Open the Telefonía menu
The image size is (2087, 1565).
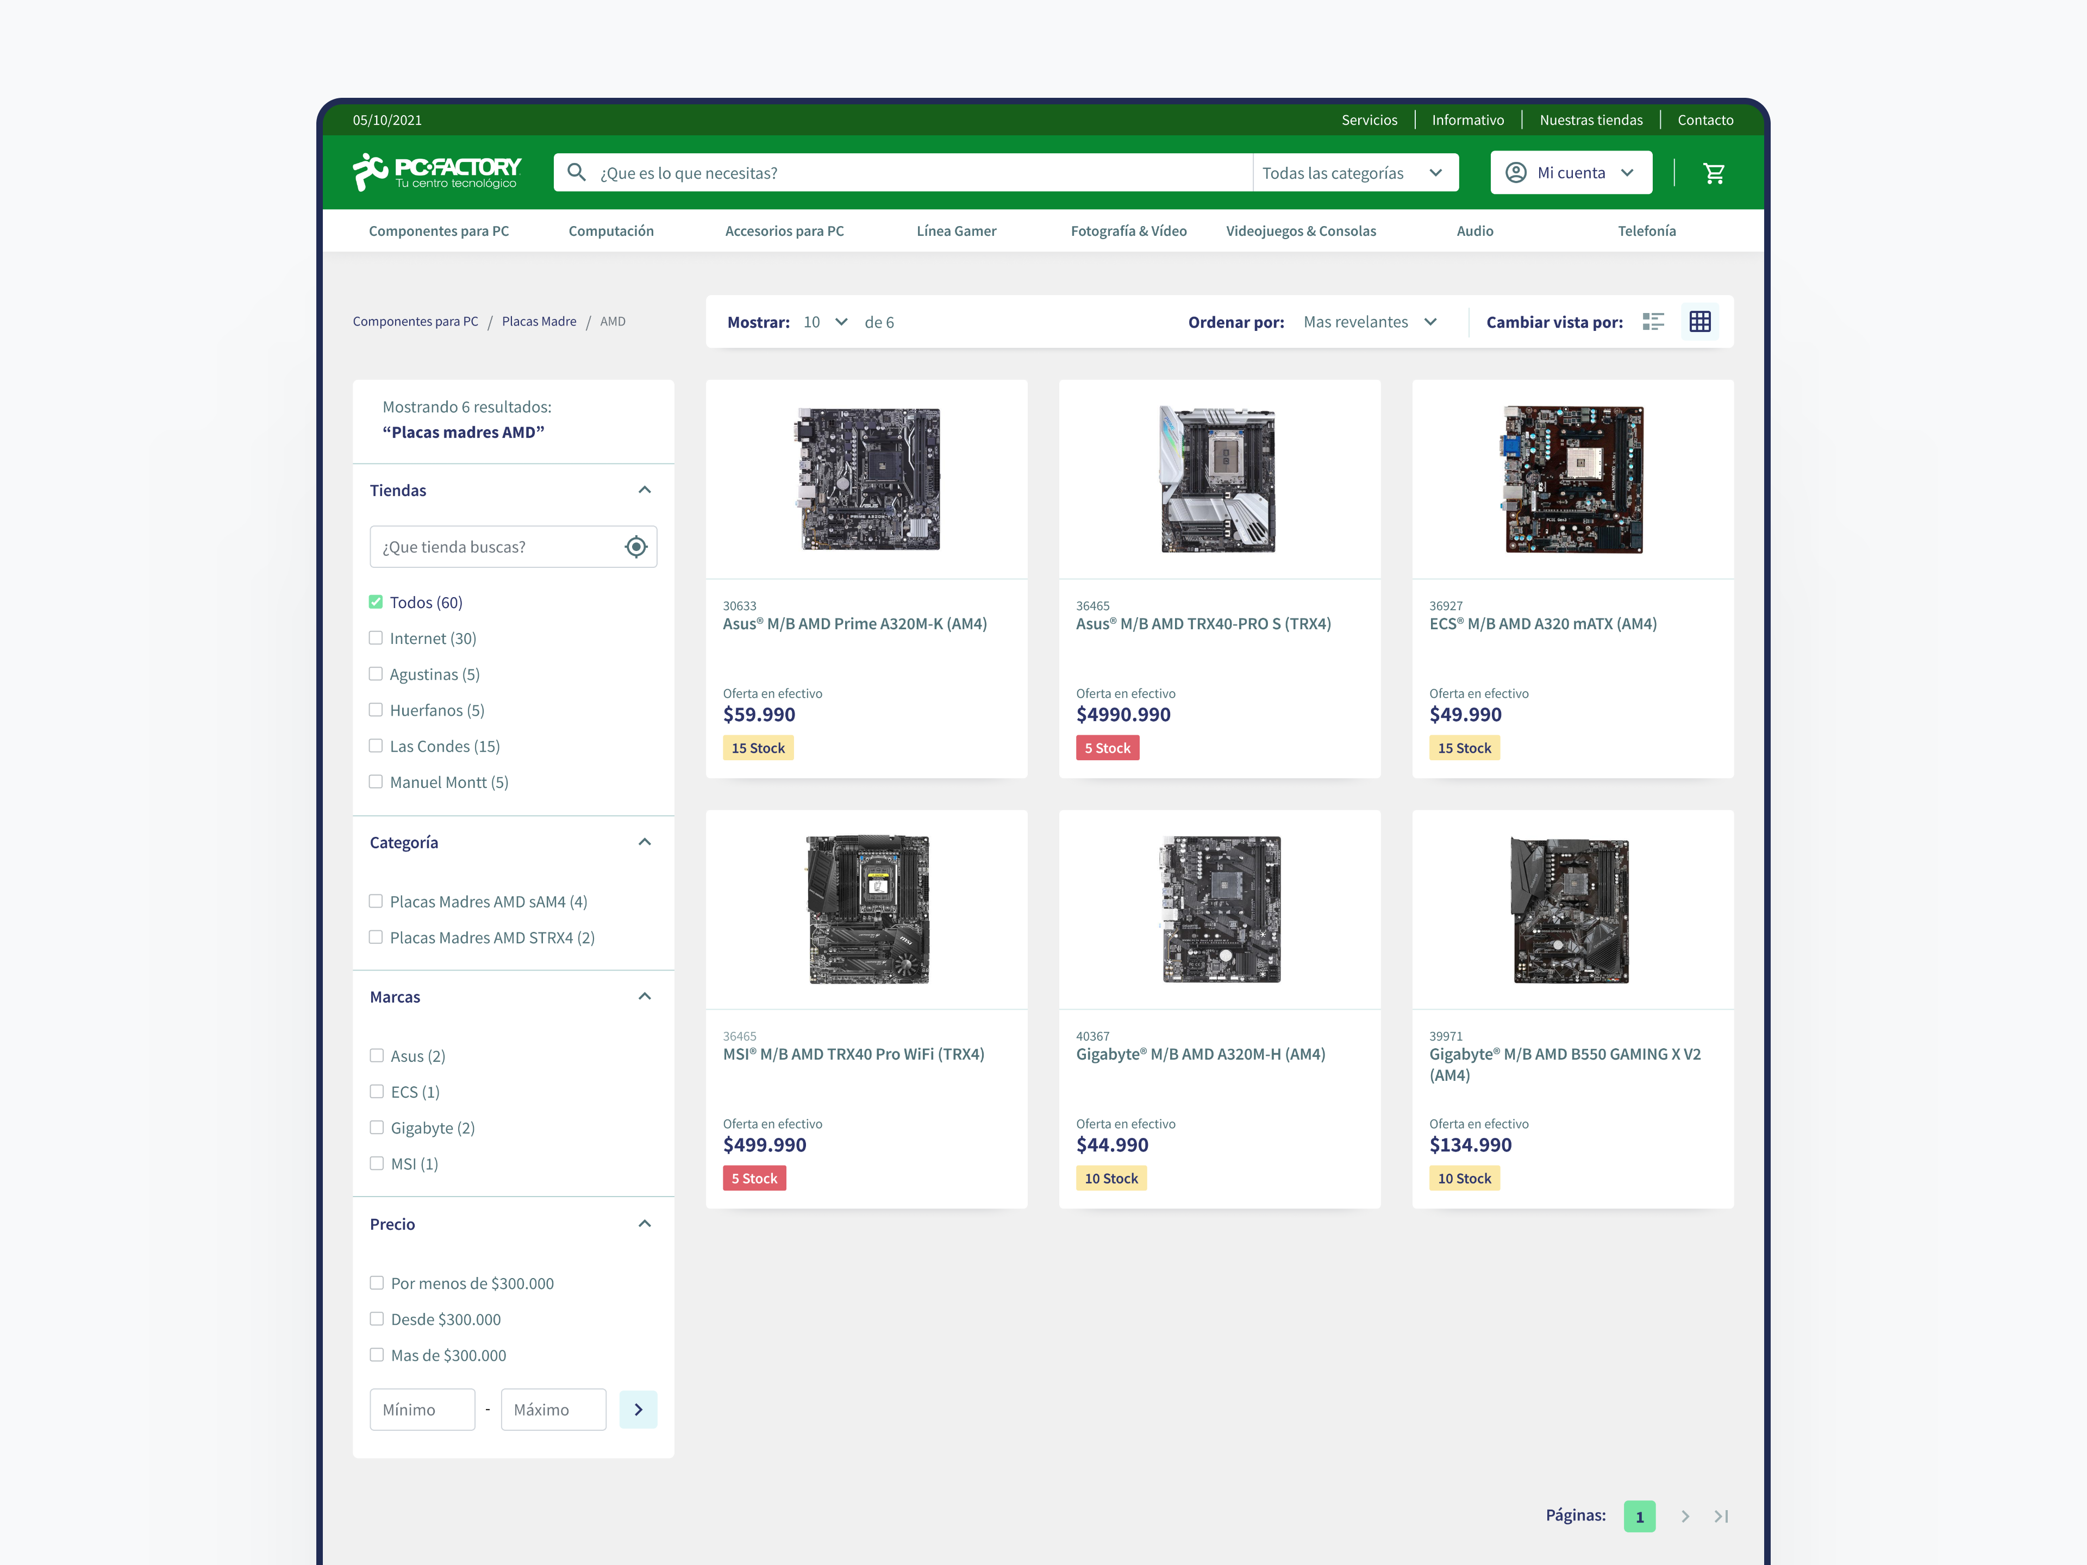pos(1646,230)
